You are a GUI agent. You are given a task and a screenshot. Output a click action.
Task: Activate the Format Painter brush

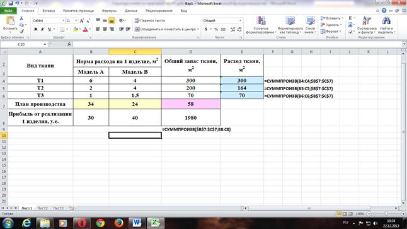pyautogui.click(x=21, y=31)
